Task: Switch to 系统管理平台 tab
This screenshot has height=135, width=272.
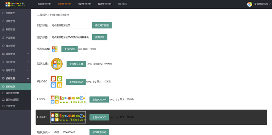Action: click(45, 4)
